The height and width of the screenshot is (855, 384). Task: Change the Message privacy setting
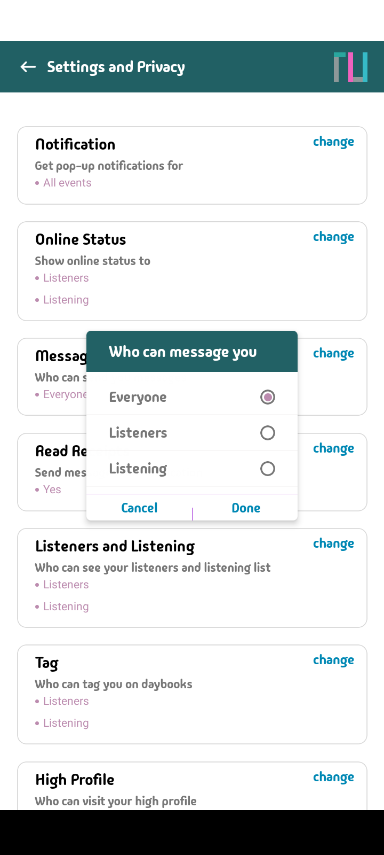click(x=333, y=353)
